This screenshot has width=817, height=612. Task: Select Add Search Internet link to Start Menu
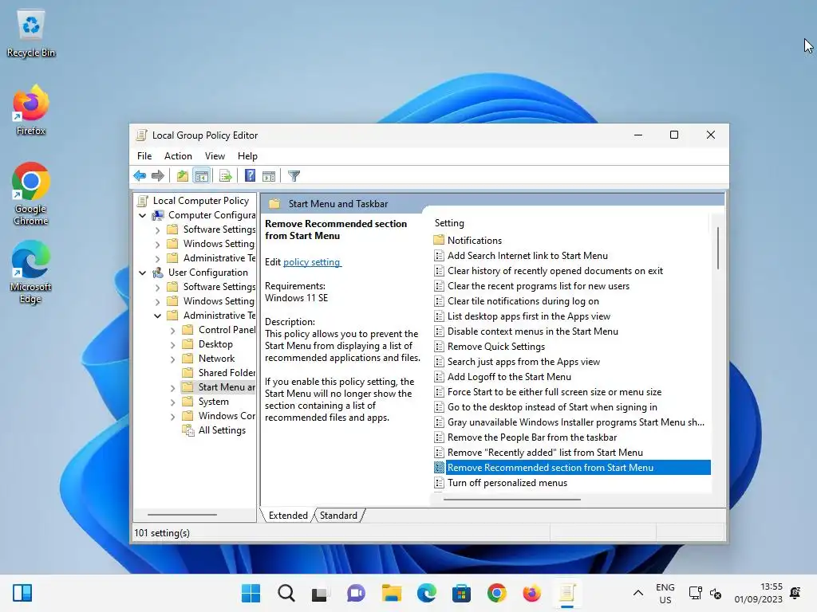527,256
